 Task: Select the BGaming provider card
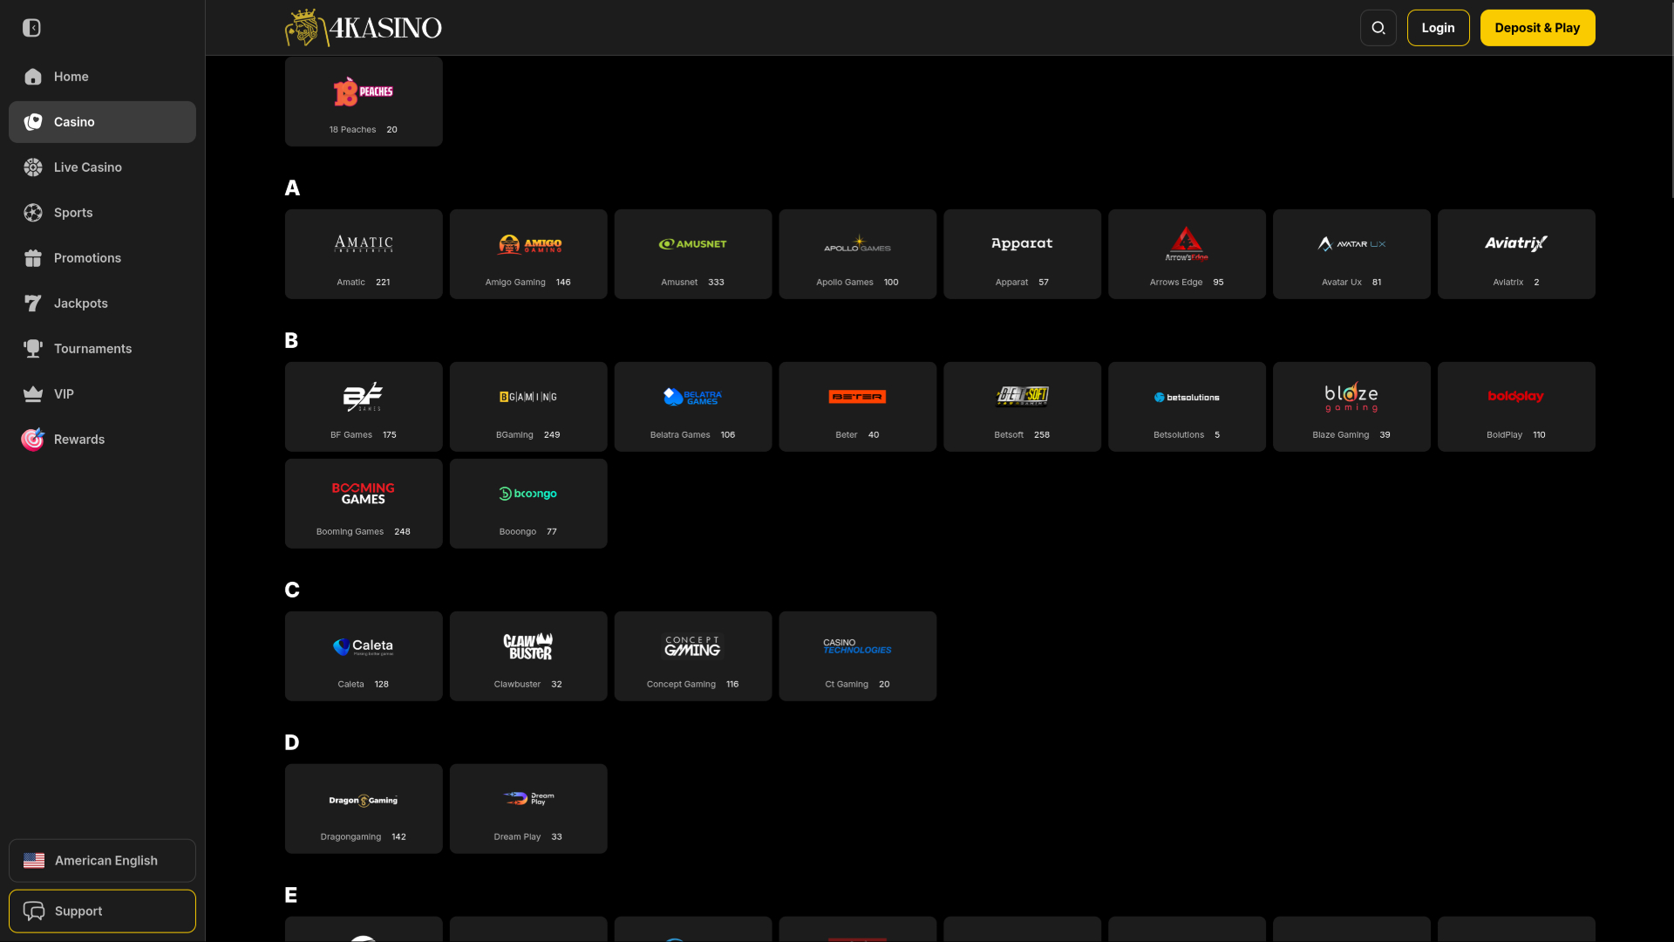[x=528, y=406]
